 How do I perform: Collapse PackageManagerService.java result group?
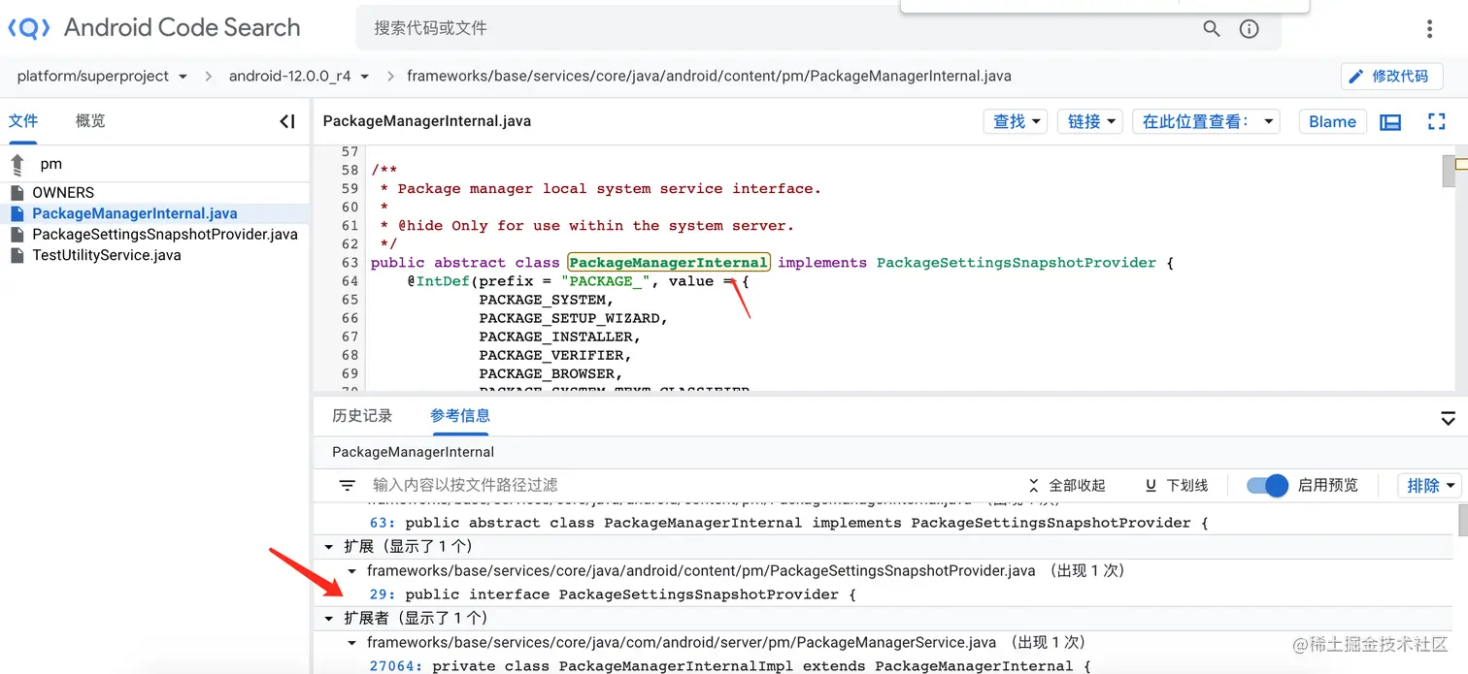[352, 643]
